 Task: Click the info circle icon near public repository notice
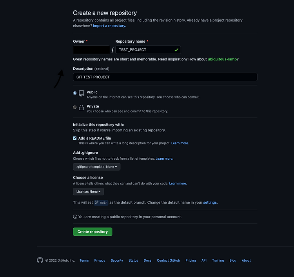(75, 217)
